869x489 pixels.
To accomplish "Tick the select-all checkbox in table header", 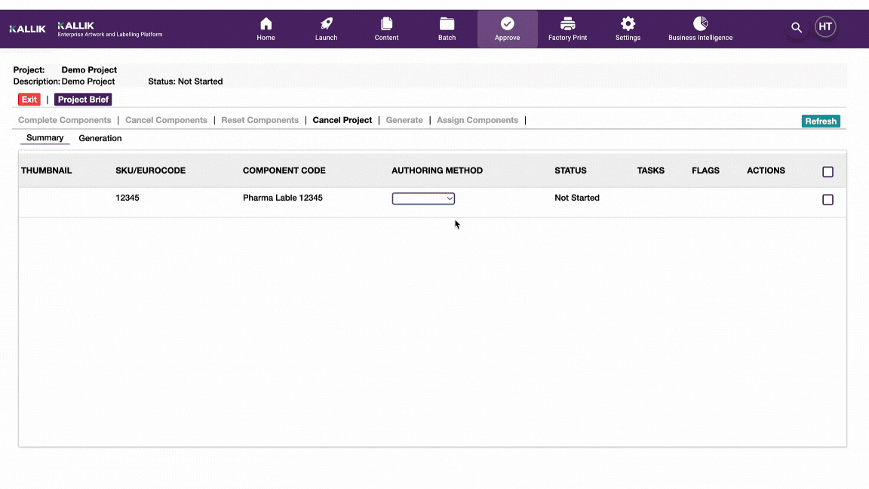I will tap(828, 172).
